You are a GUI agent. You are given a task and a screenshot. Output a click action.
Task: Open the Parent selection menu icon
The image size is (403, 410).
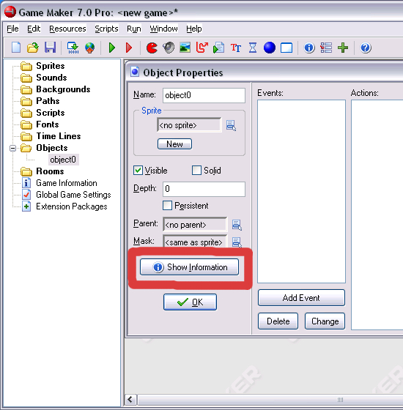[237, 225]
